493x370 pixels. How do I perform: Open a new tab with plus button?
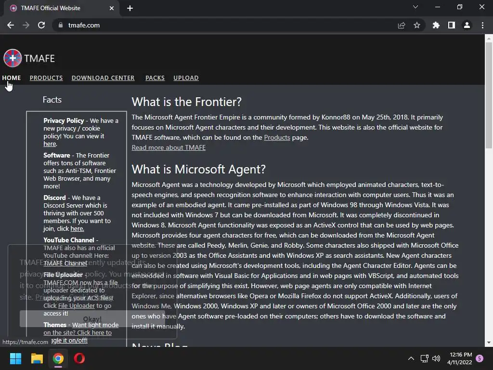coord(130,8)
